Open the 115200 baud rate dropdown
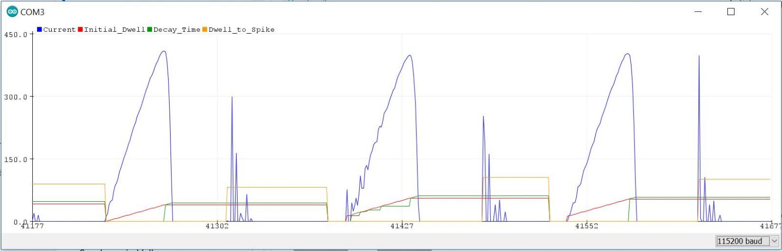 (x=747, y=241)
